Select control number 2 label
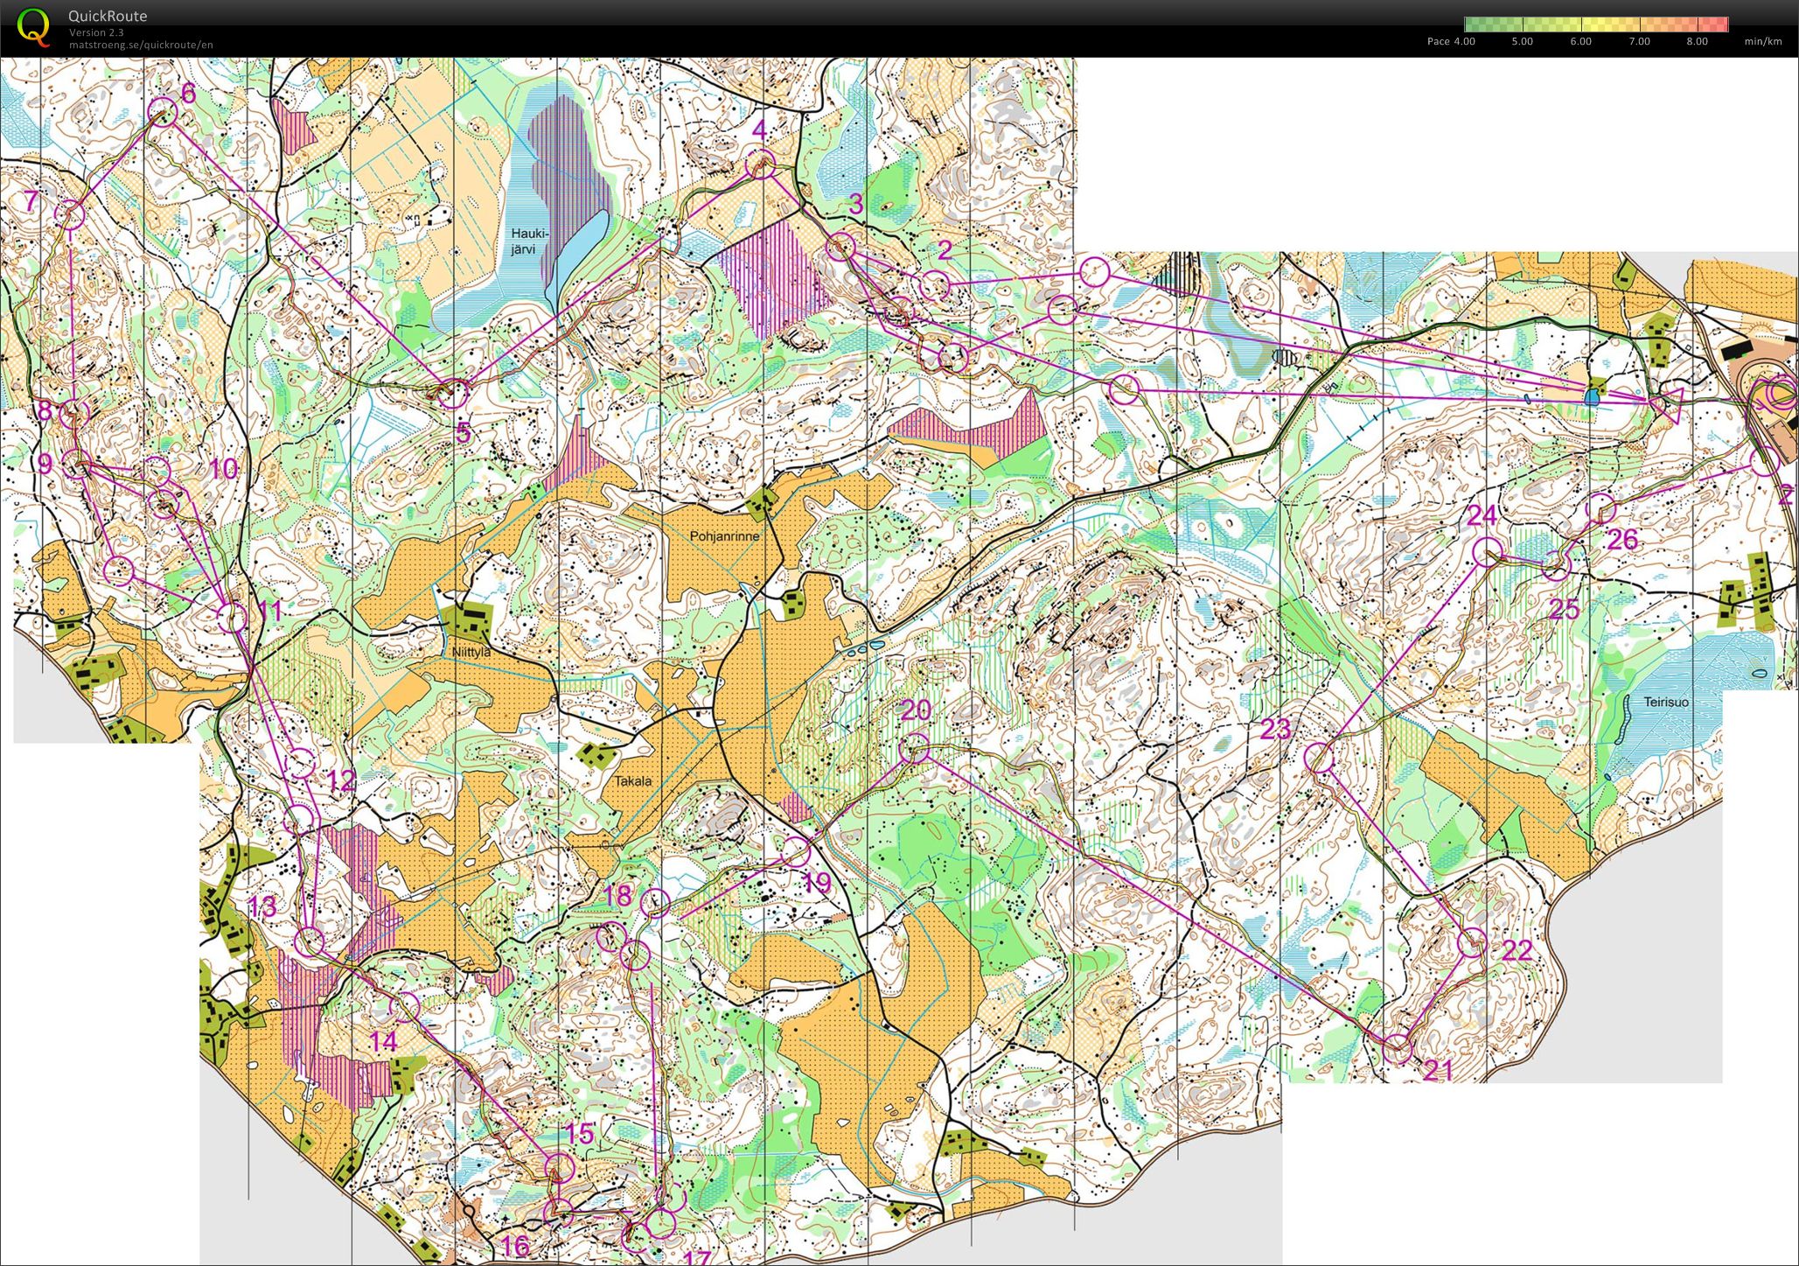This screenshot has width=1799, height=1266. (x=944, y=250)
